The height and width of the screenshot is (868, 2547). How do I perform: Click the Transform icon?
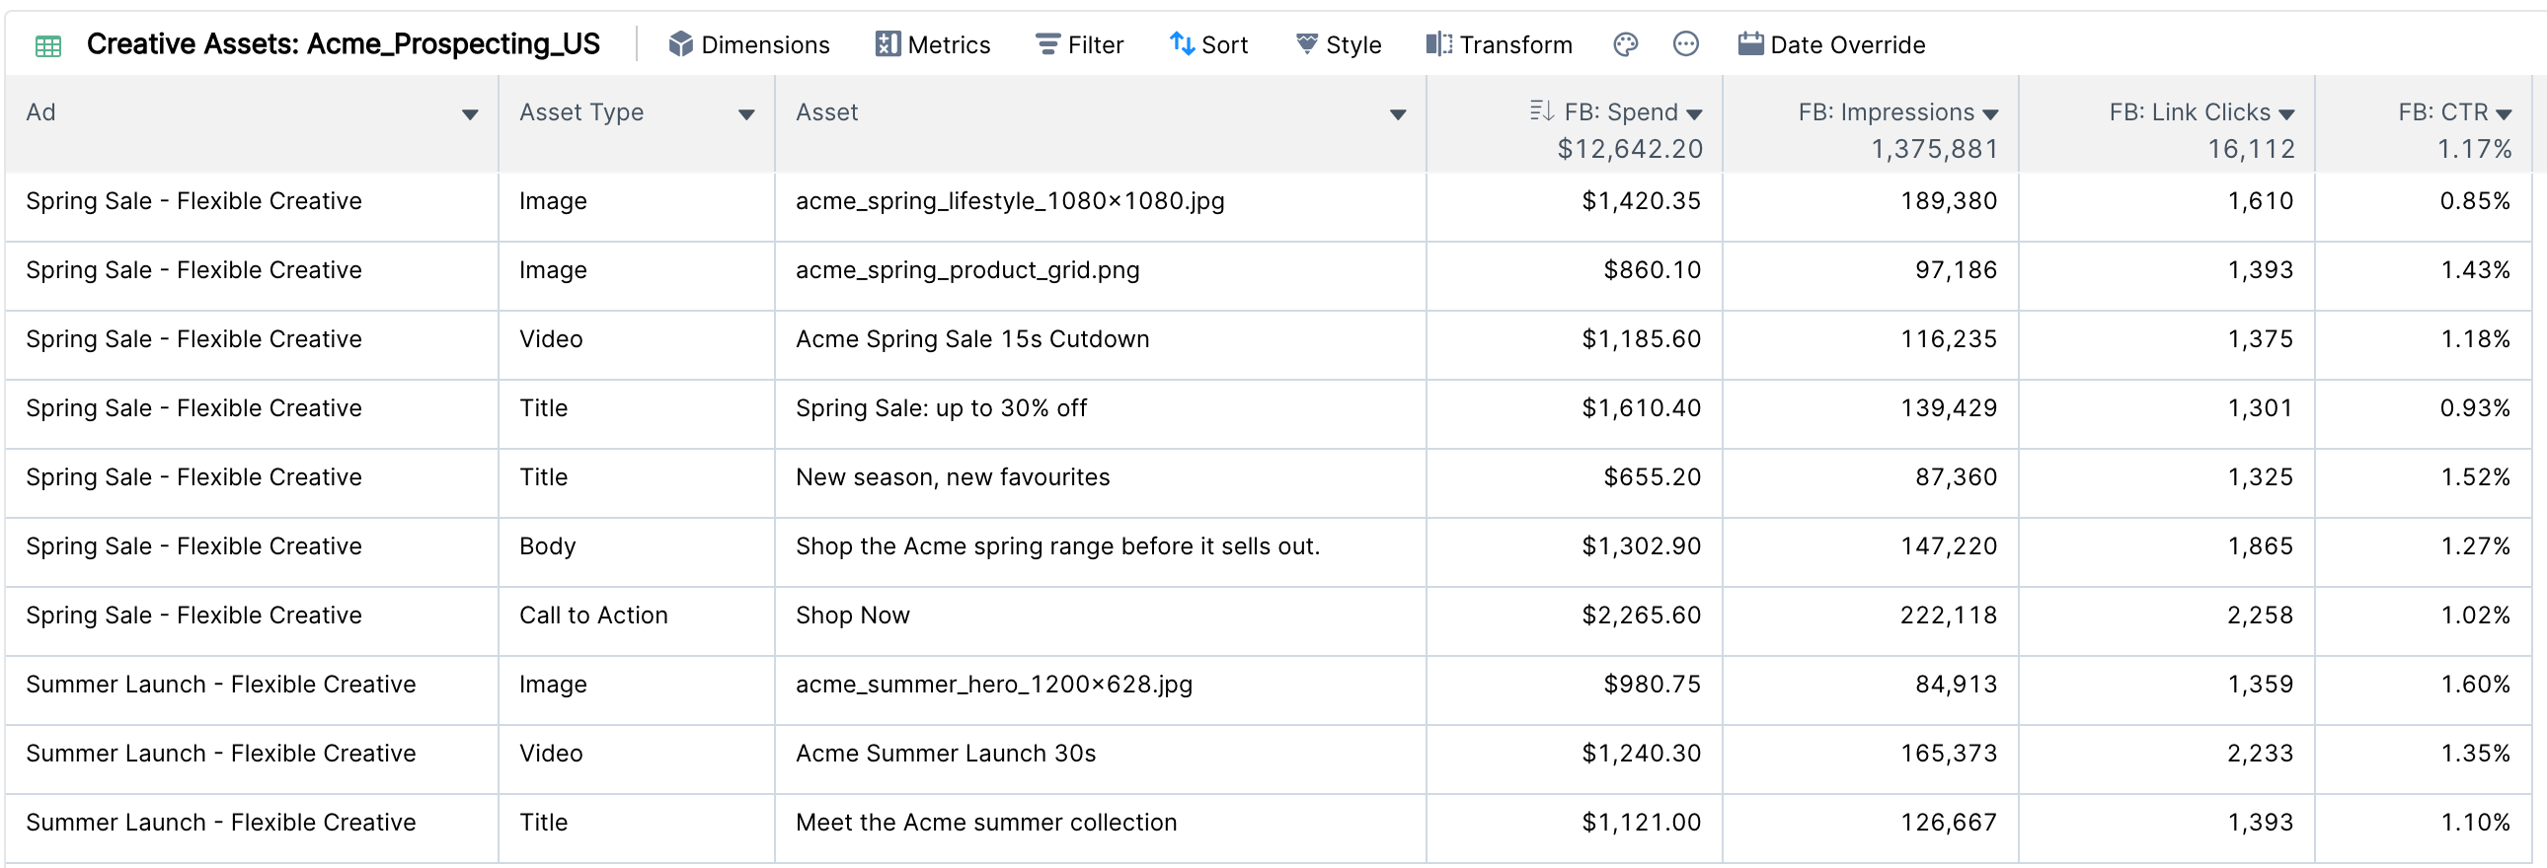pos(1438,44)
